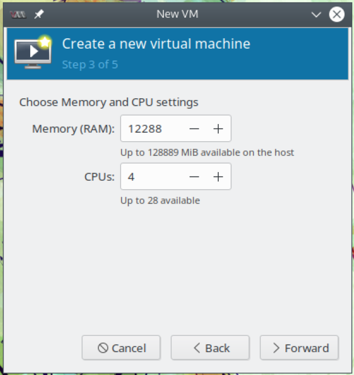Go Back to the previous step

pos(210,348)
